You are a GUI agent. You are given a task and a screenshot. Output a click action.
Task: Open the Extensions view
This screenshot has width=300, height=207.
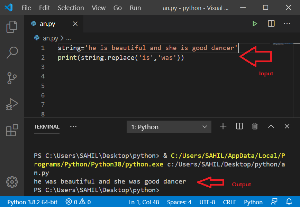[x=12, y=130]
